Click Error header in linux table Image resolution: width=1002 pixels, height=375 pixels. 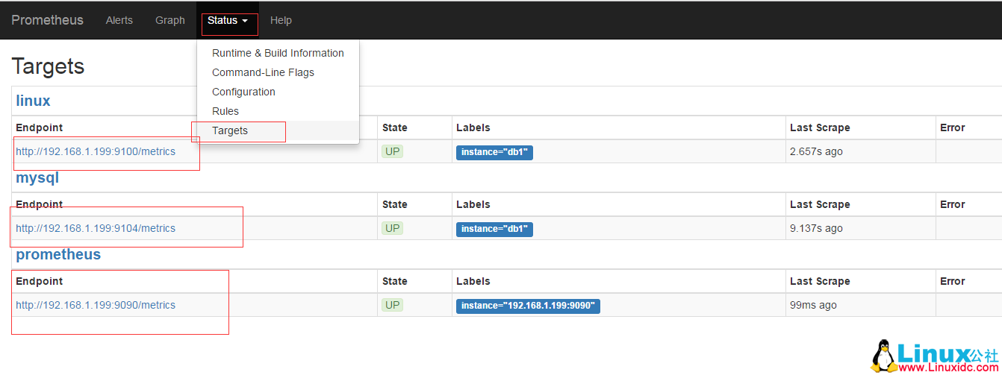click(x=953, y=127)
